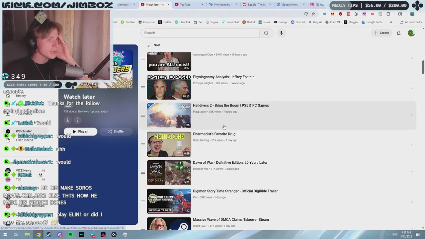Open the Digimon Story Official Trailer thumbnail
Image resolution: width=425 pixels, height=239 pixels.
click(169, 201)
